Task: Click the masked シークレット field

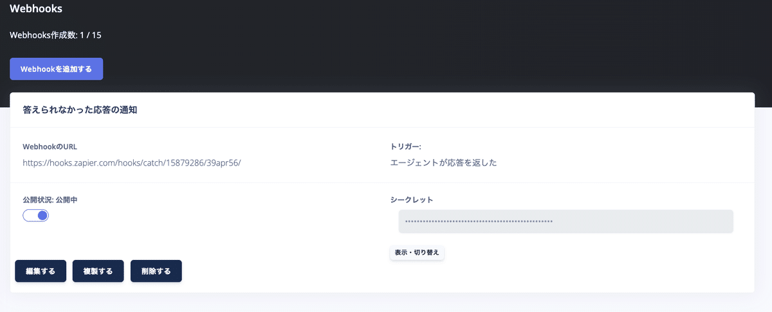Action: click(x=566, y=221)
